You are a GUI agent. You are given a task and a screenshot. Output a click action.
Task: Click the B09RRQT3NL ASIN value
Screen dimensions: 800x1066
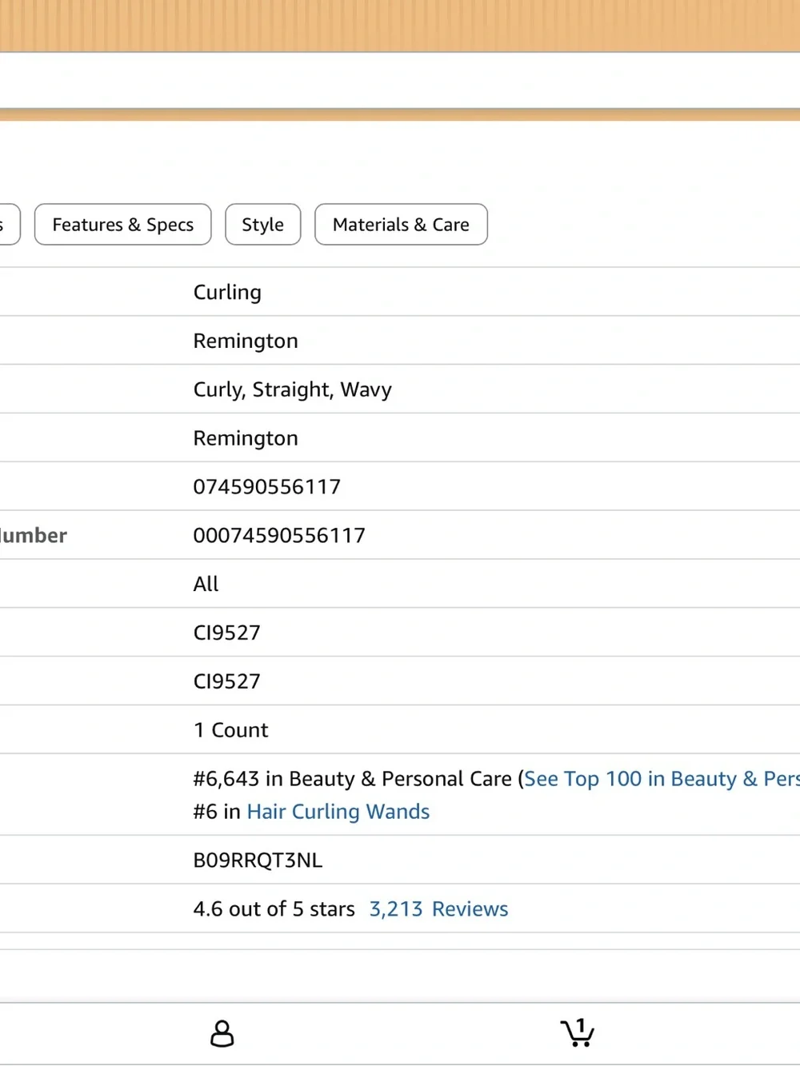click(x=258, y=860)
